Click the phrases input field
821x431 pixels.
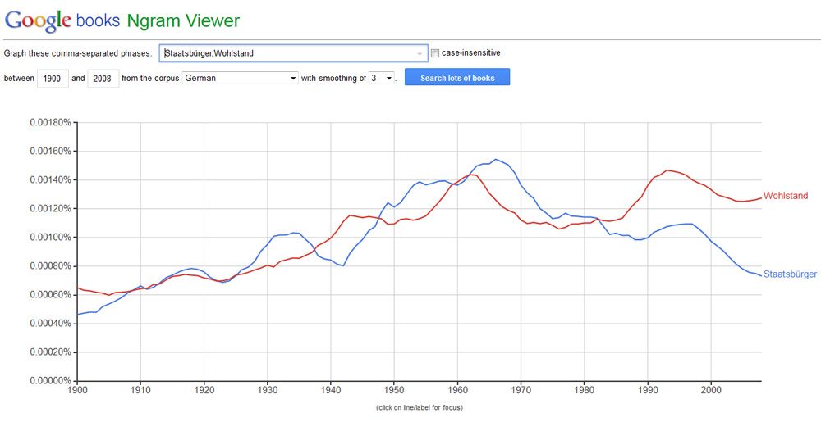287,53
